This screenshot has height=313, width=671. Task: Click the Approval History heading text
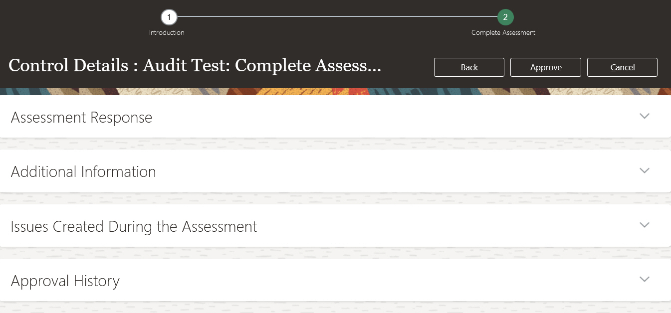[x=65, y=281]
